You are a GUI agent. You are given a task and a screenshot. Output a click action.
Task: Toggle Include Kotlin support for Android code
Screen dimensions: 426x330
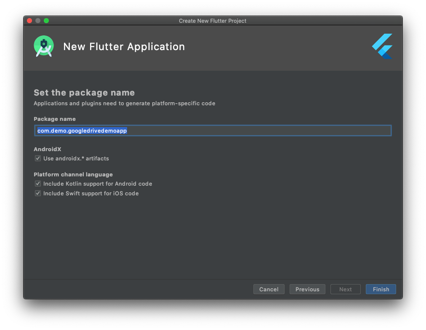38,184
